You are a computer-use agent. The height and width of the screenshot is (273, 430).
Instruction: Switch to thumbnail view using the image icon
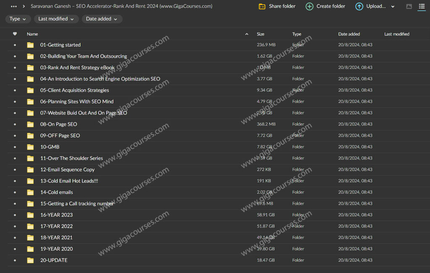click(x=409, y=6)
